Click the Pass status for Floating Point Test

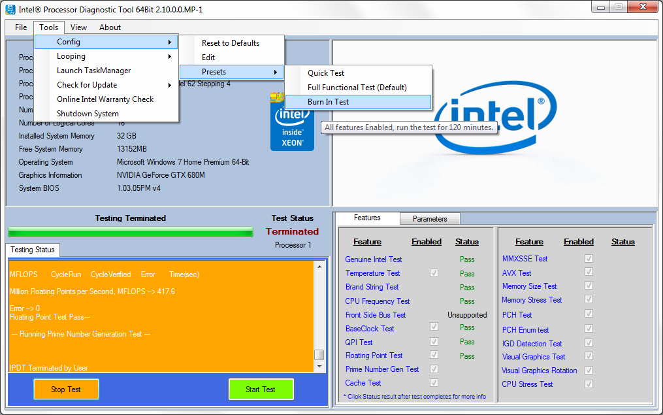point(467,356)
